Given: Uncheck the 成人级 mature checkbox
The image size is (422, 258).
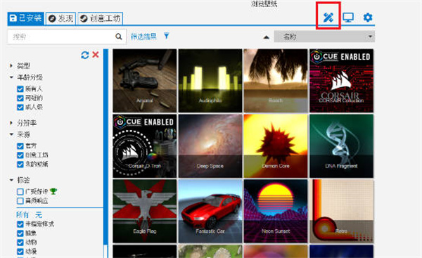Looking at the screenshot, I should pos(20,108).
